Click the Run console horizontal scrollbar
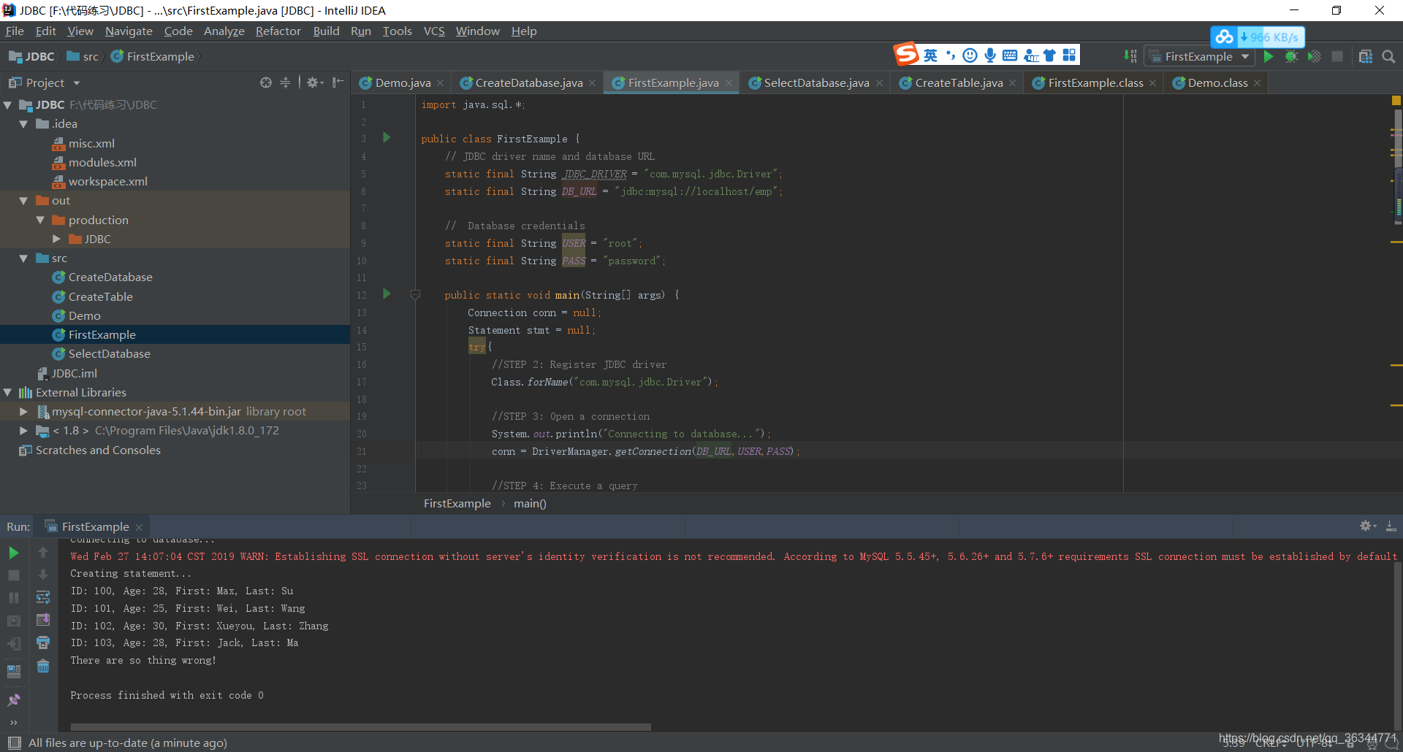The image size is (1403, 752). pos(360,727)
